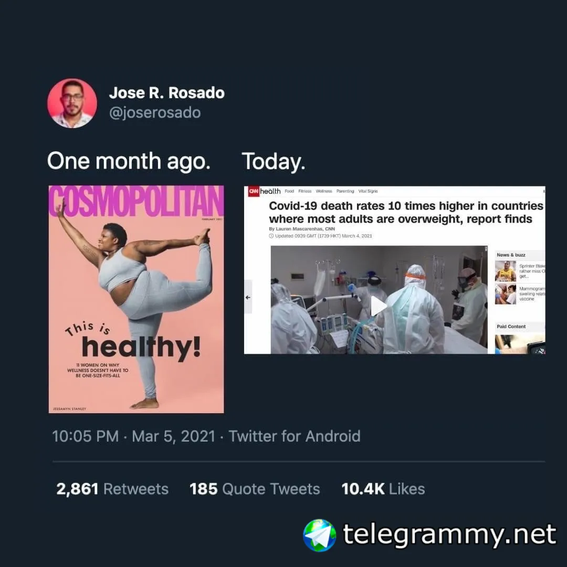
Task: Select the Fitness tab in CNN health
Action: (x=305, y=191)
